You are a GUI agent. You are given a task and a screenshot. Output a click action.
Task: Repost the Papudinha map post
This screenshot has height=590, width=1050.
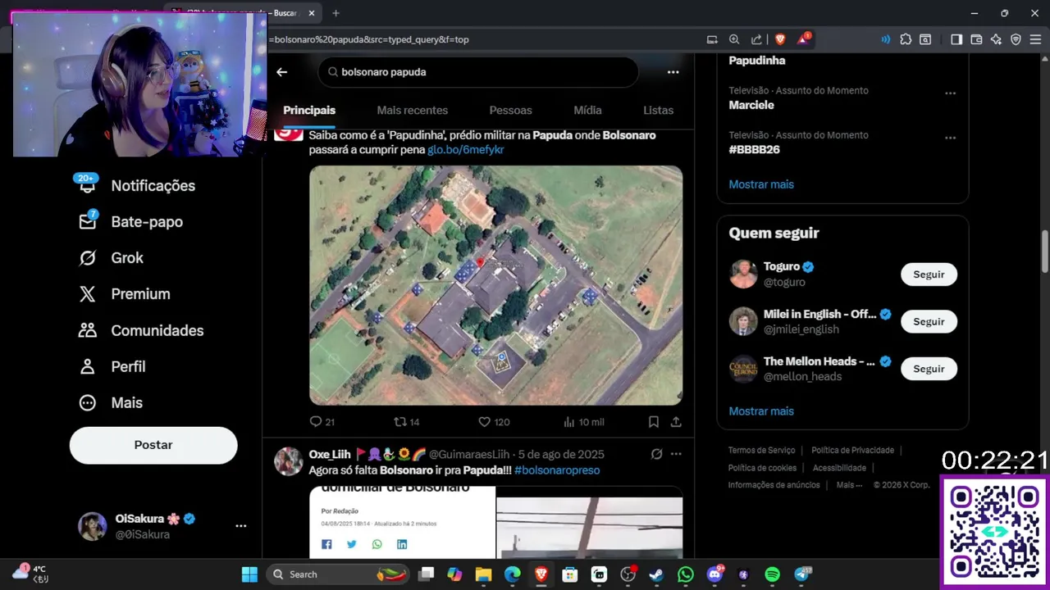pos(407,422)
